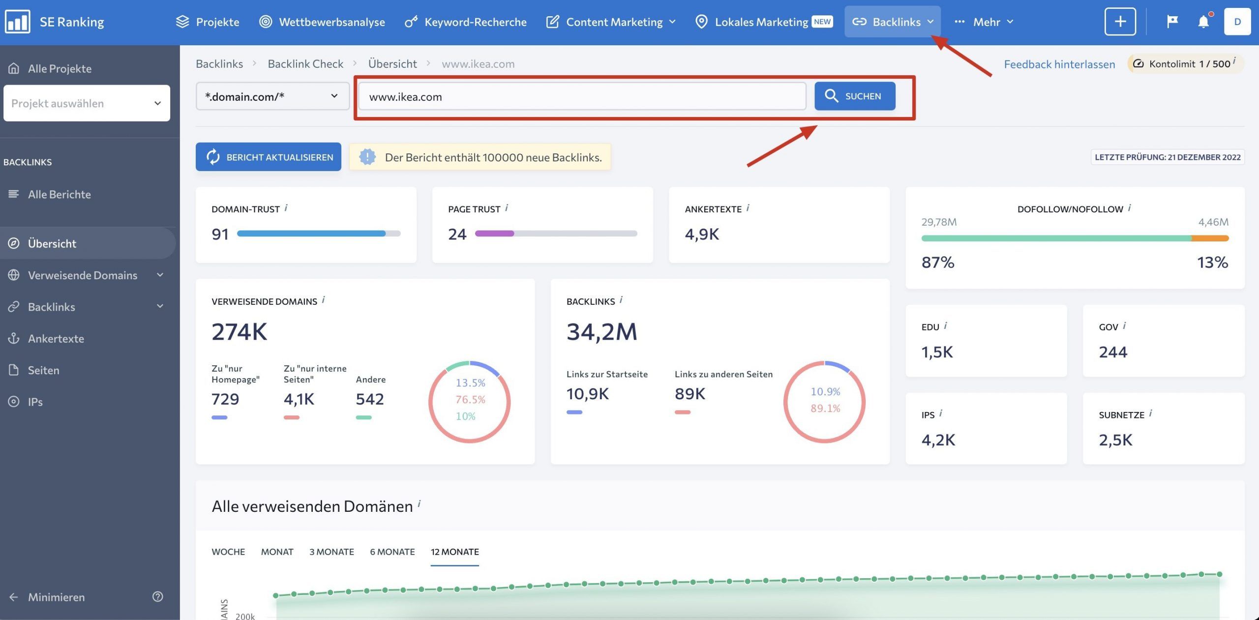The width and height of the screenshot is (1259, 620).
Task: Open Lokales Marketing menu item
Action: (x=763, y=22)
